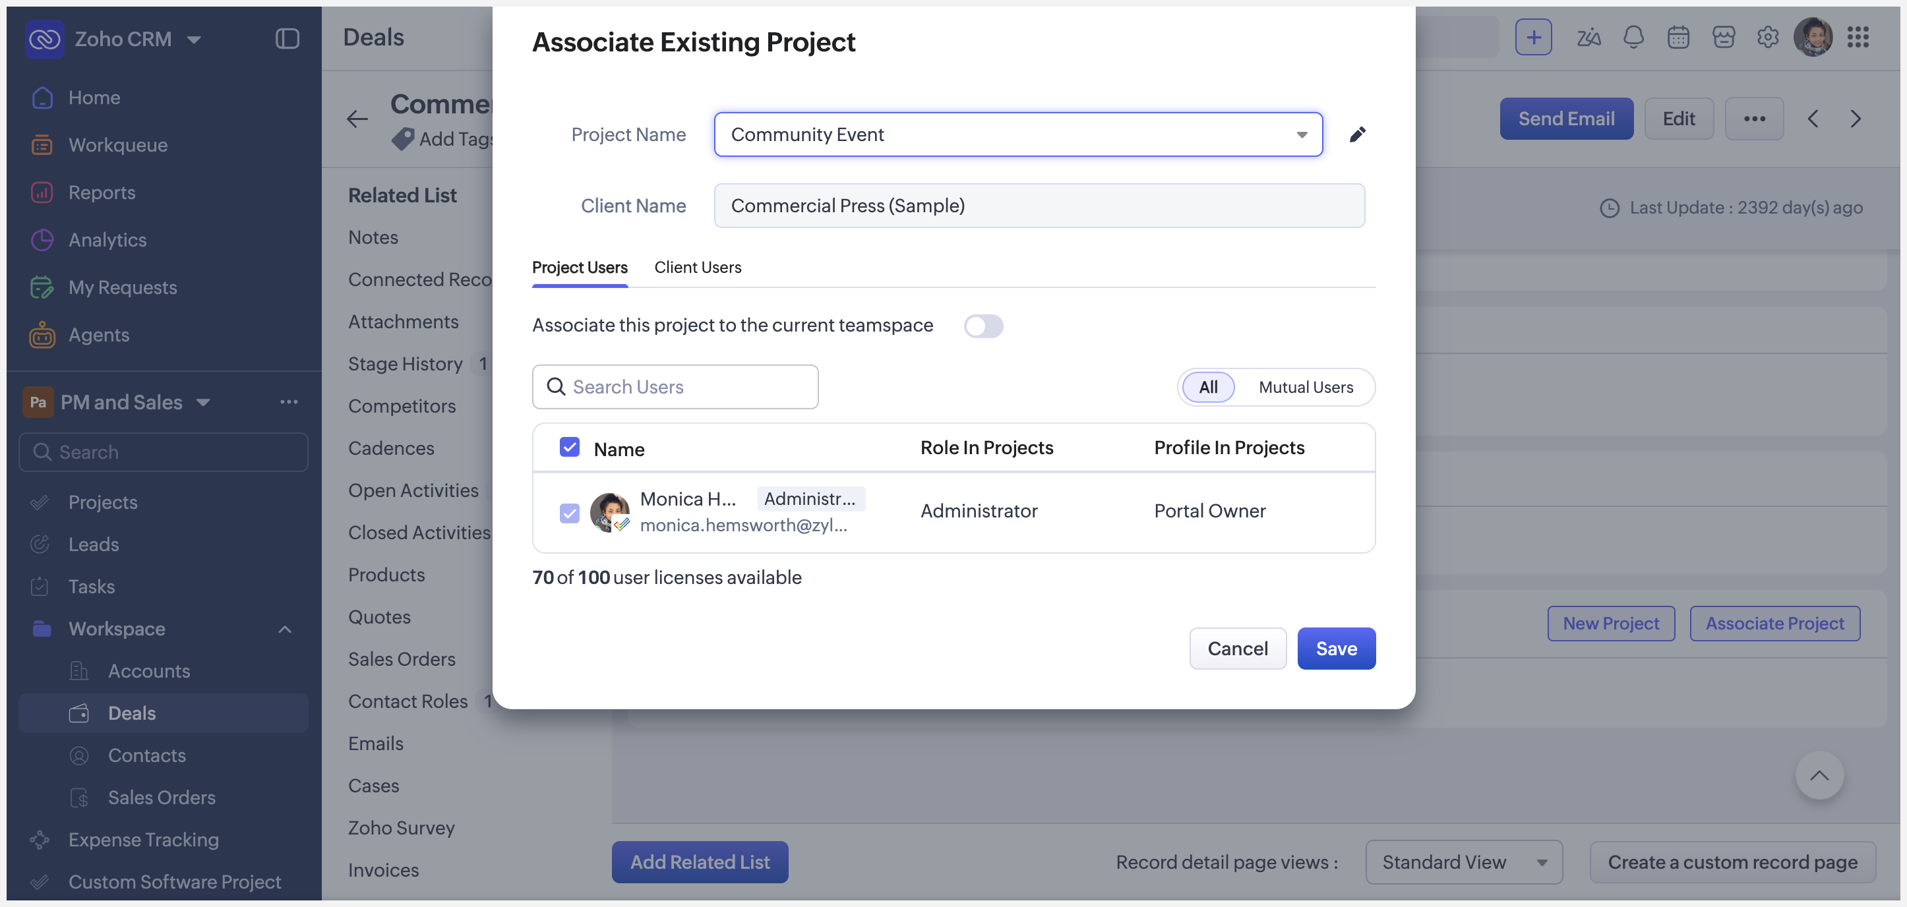The width and height of the screenshot is (1907, 907).
Task: Collapse the sidebar panel icon
Action: (288, 38)
